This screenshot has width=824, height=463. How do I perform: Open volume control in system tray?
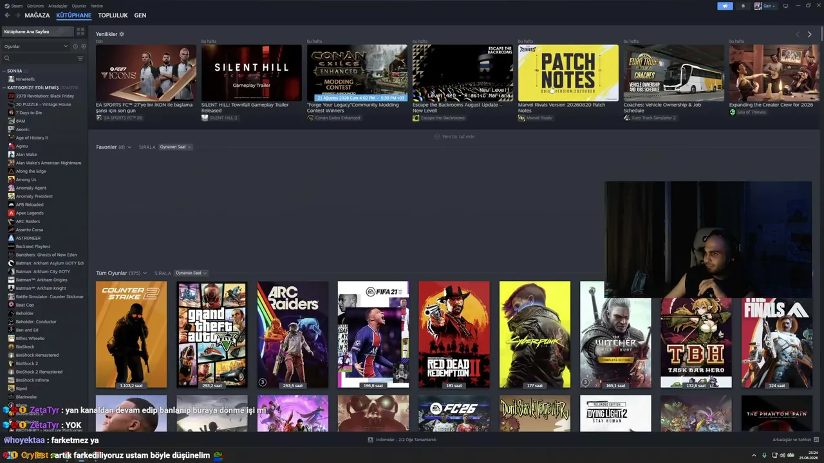click(x=782, y=455)
